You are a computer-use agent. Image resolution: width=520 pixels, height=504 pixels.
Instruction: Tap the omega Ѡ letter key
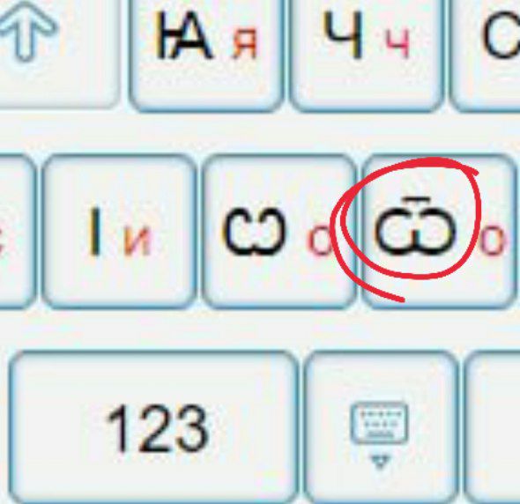[279, 232]
